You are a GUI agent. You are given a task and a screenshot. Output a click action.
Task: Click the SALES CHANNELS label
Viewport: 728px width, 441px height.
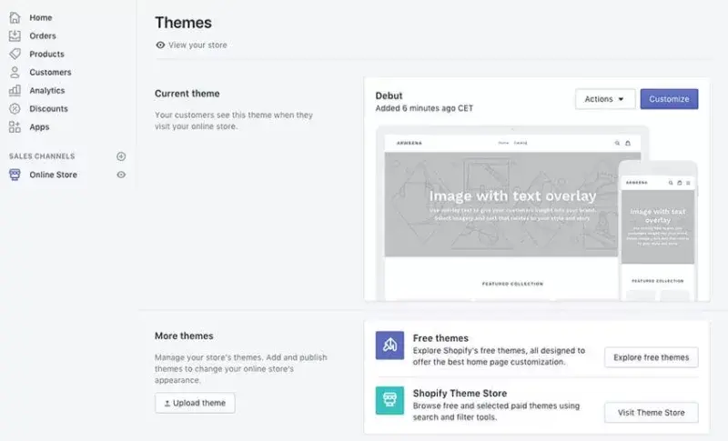point(42,156)
